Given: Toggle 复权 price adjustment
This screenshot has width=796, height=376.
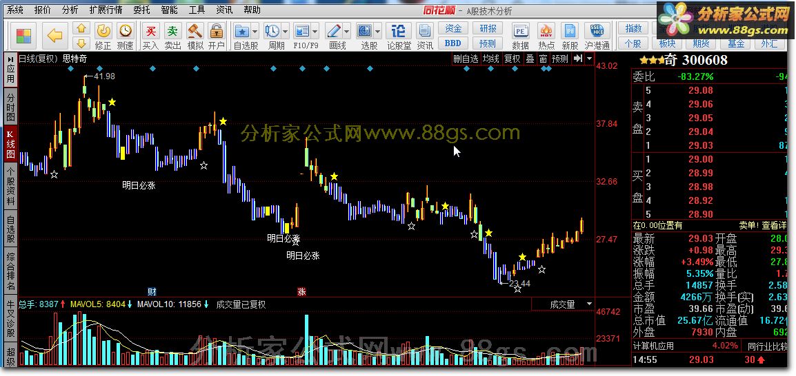Looking at the screenshot, I should pyautogui.click(x=513, y=59).
